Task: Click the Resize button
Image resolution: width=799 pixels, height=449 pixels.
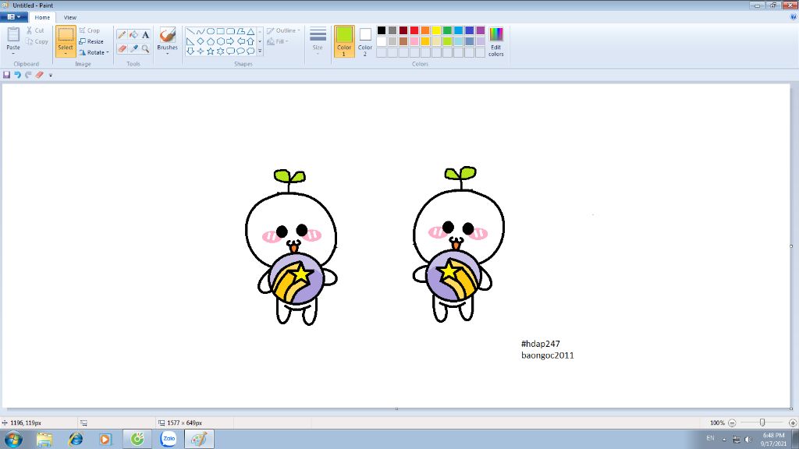Action: tap(91, 41)
